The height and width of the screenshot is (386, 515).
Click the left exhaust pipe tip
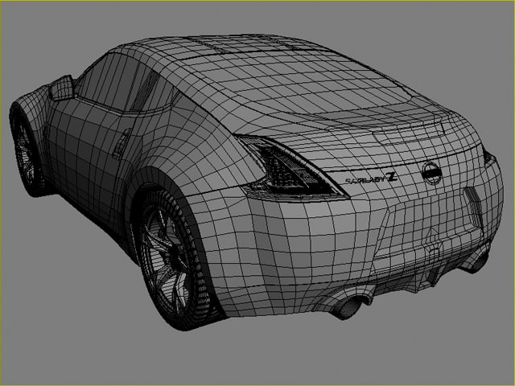348,308
